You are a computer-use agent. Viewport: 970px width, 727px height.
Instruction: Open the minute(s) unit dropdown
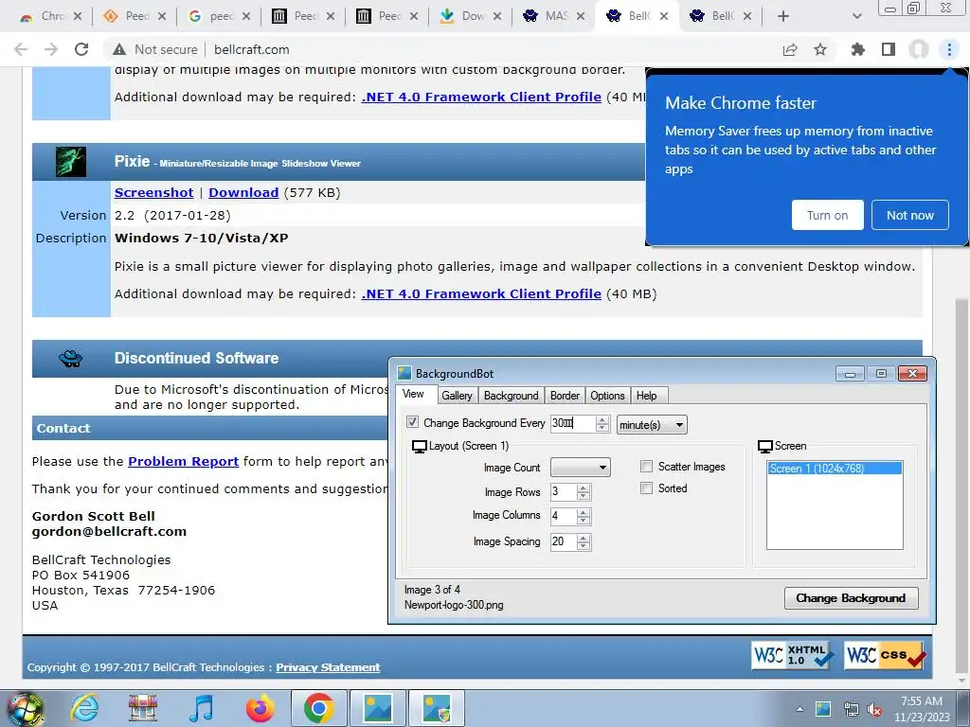point(652,425)
